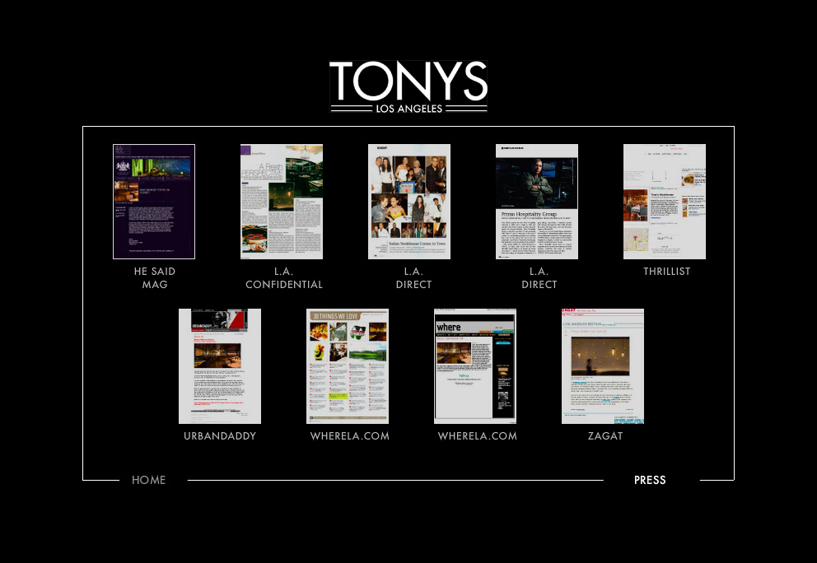The image size is (817, 563).
Task: Open the '30 Things We Love' thumbnail
Action: coord(348,366)
